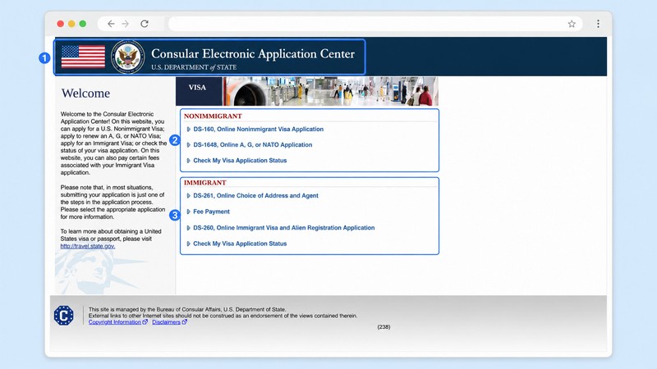
Task: Click the Welcome heading
Action: (x=85, y=93)
